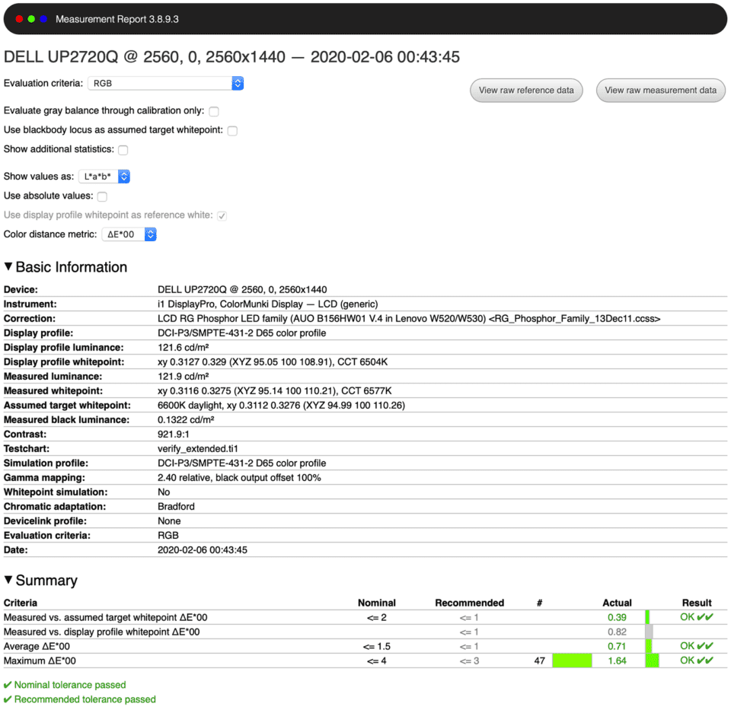
Task: Click the blue dot in title bar
Action: (43, 19)
